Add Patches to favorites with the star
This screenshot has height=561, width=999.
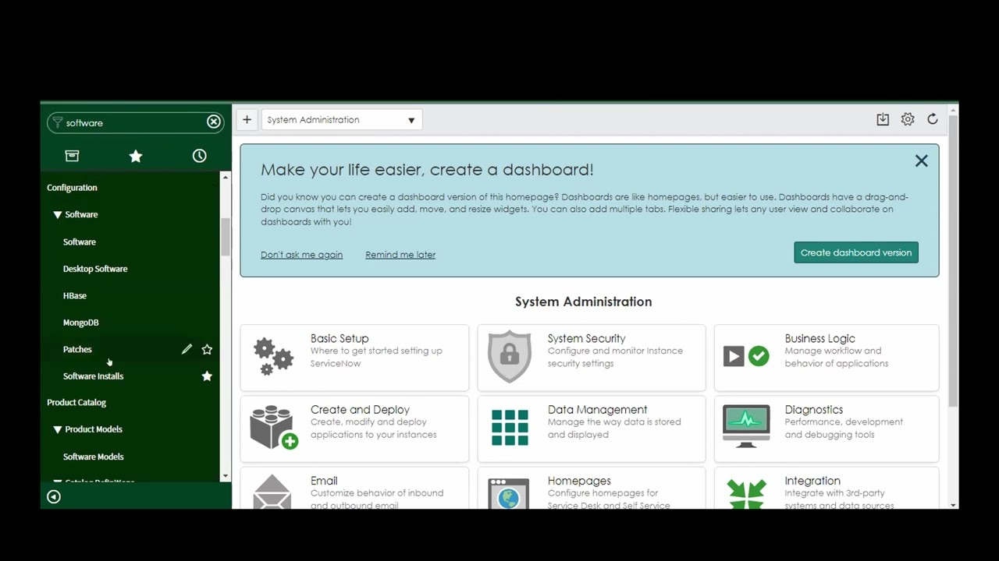(x=207, y=350)
